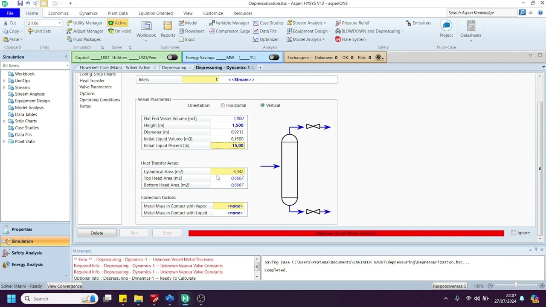Launch the Optimizer
The height and width of the screenshot is (307, 546).
coord(266,39)
